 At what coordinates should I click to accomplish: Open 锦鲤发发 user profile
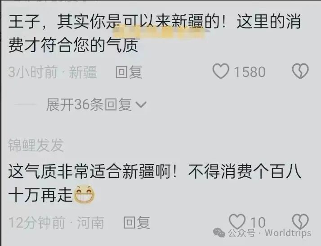point(36,145)
